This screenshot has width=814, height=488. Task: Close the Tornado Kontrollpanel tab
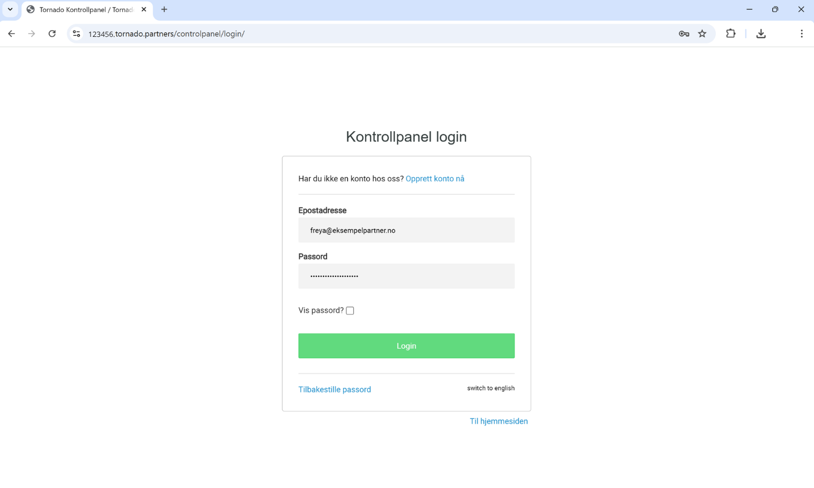pos(144,9)
